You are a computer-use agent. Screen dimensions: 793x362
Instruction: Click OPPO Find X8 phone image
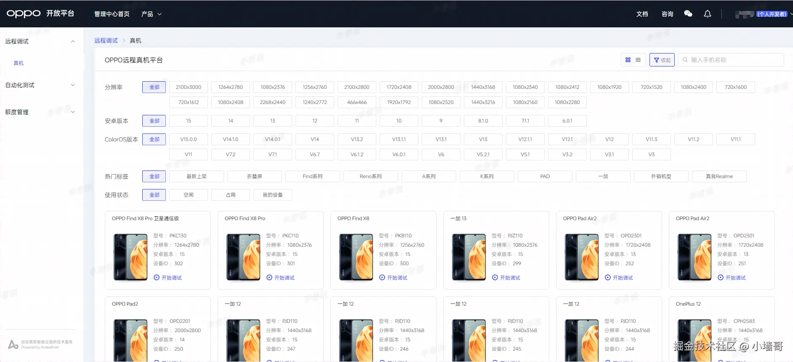(356, 257)
